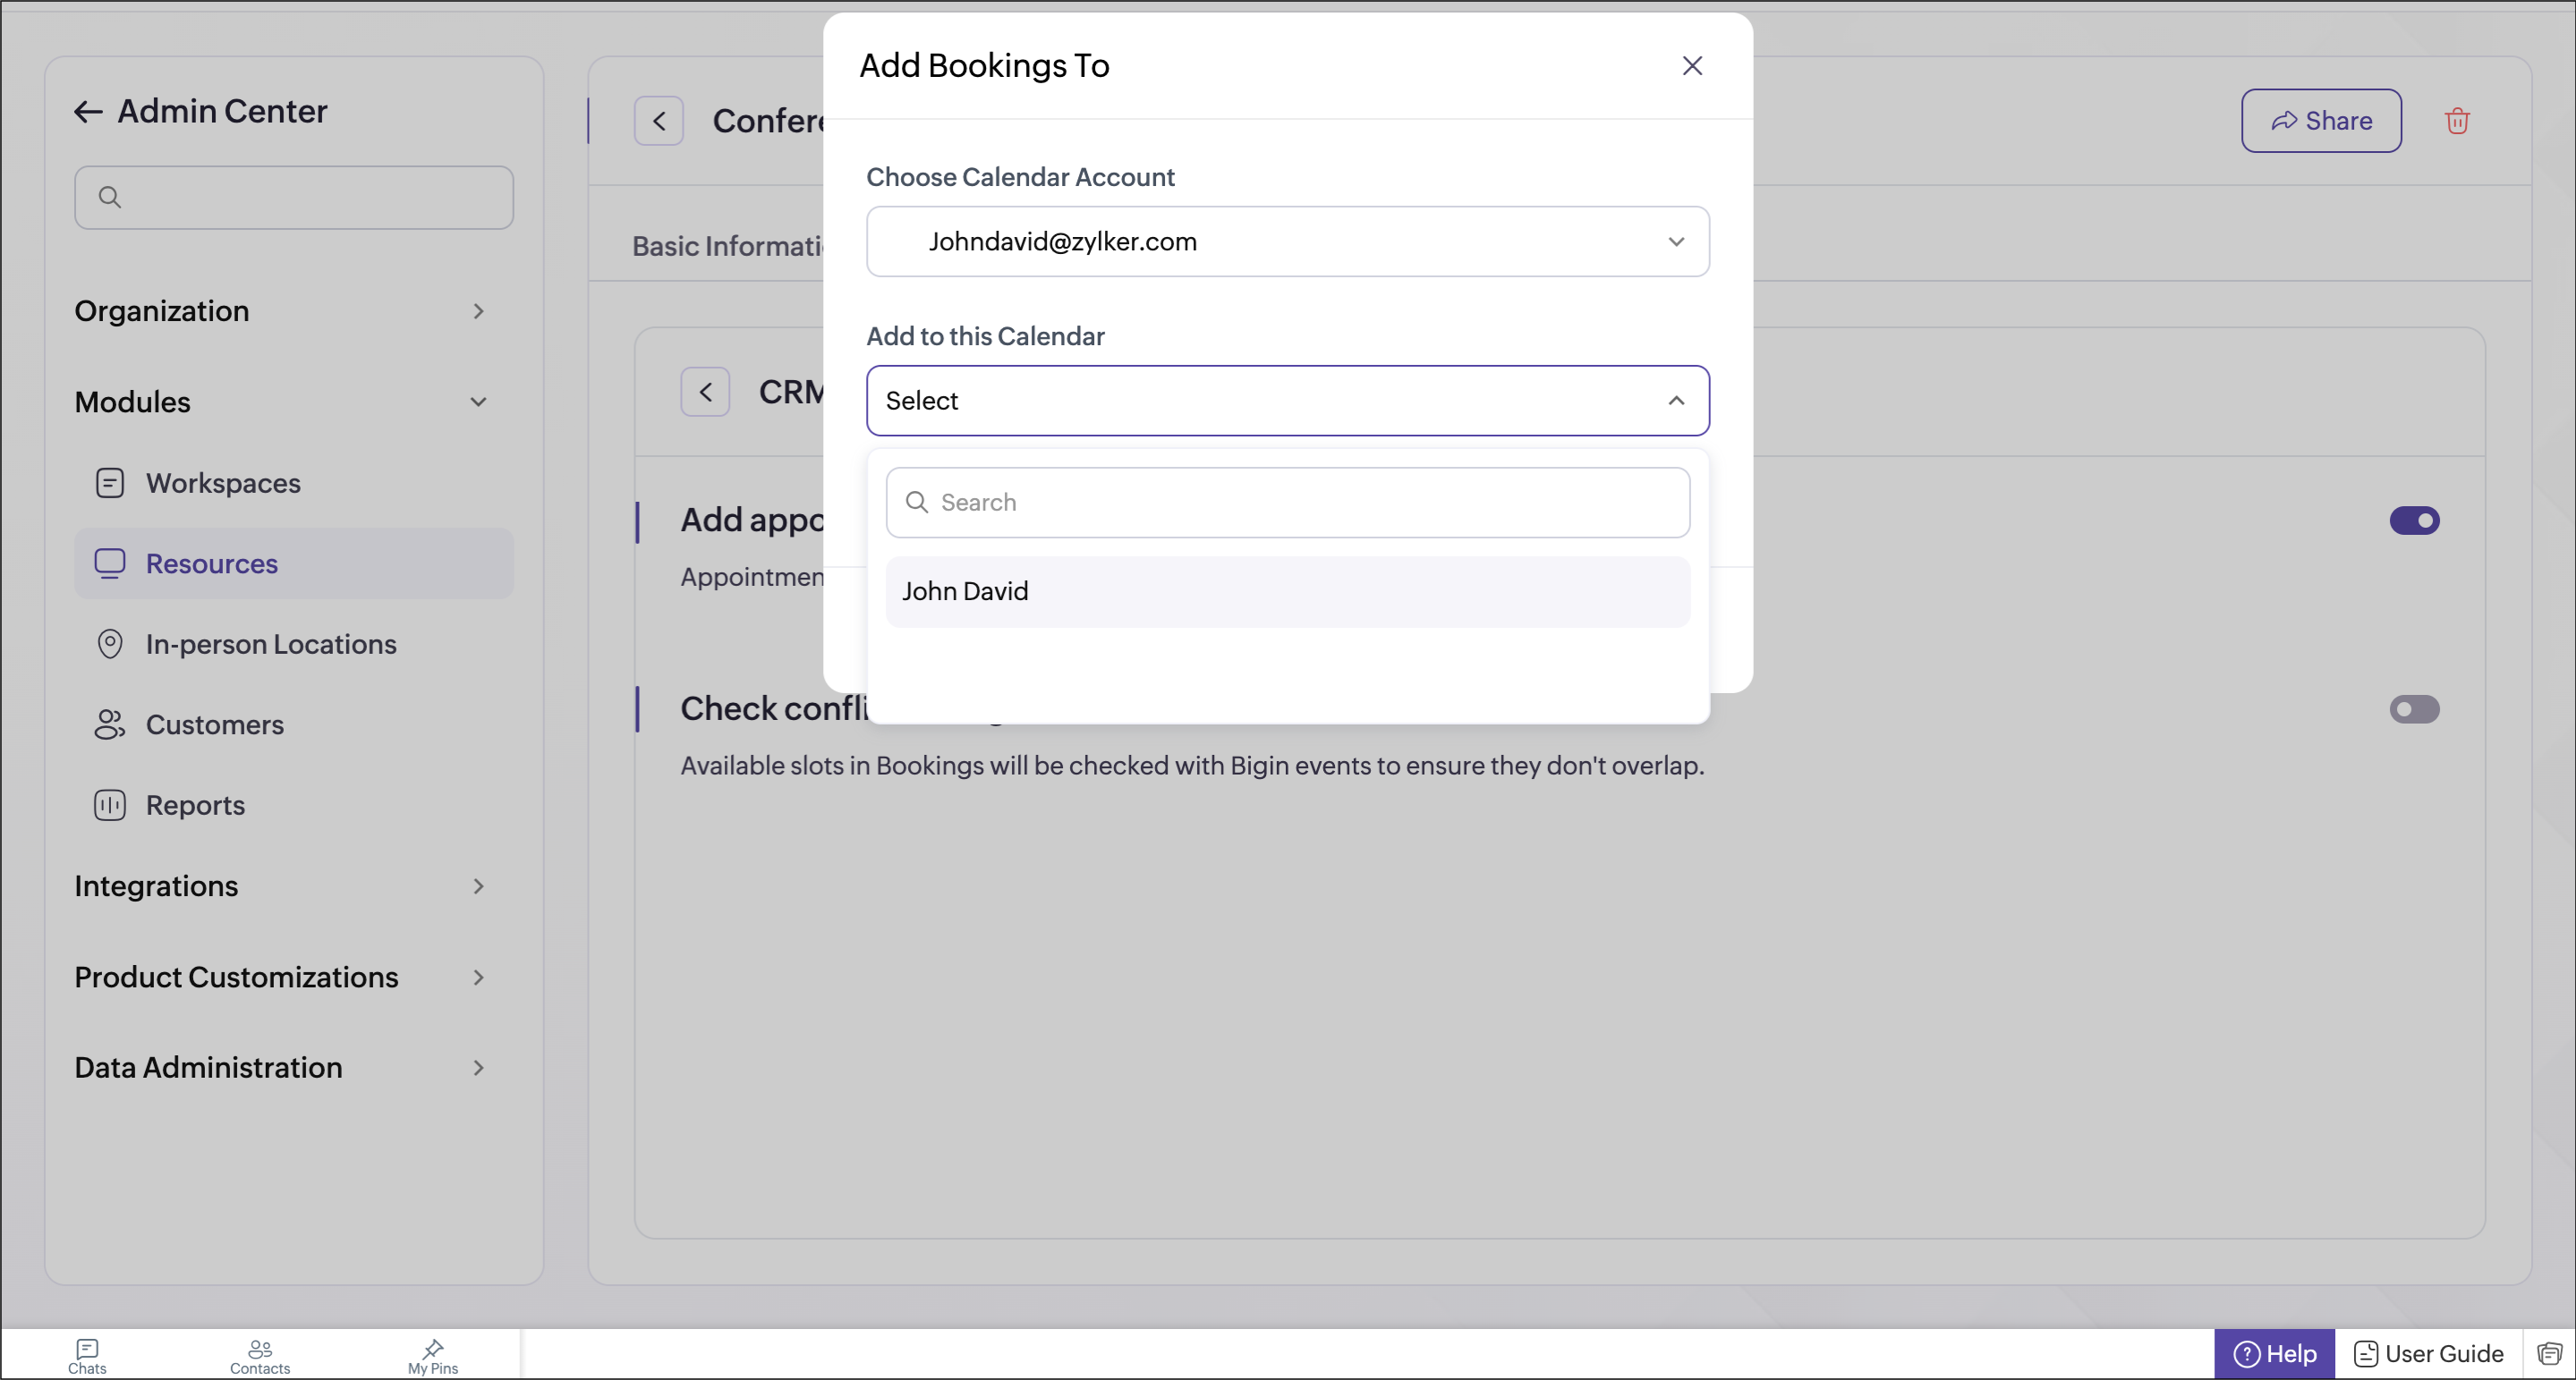Disable the Add appointments toggle
This screenshot has width=2576, height=1380.
(x=2413, y=521)
